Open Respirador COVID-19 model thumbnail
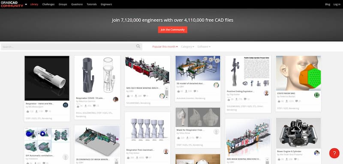Viewport: 343px width, 164px height. pyautogui.click(x=97, y=76)
